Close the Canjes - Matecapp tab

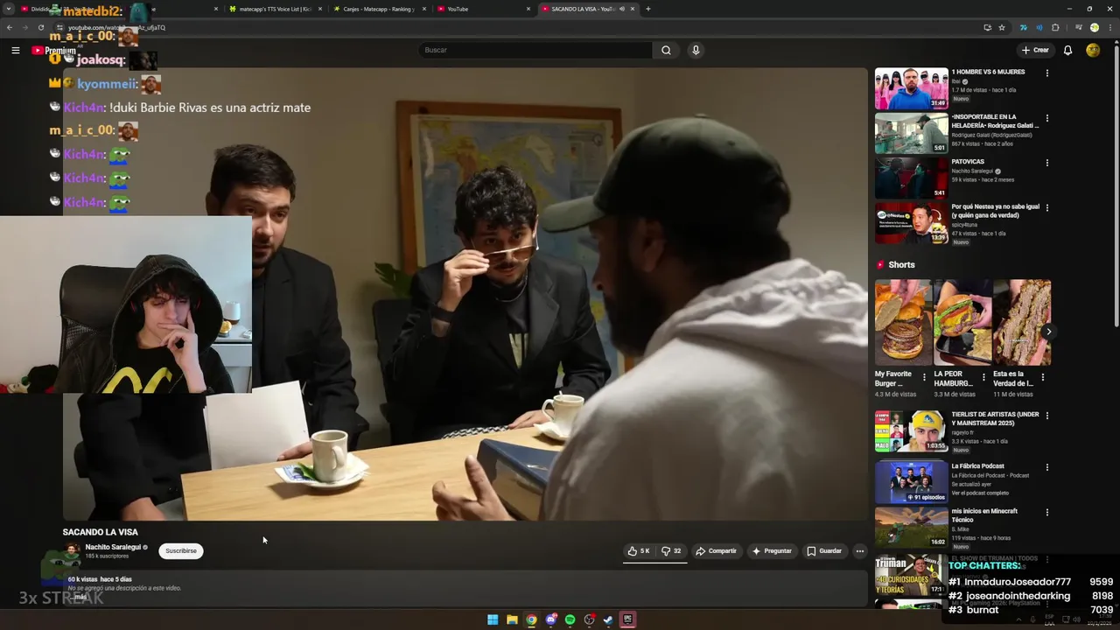tap(424, 9)
